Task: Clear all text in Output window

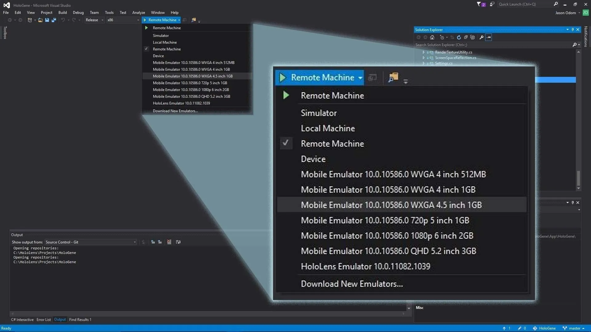Action: [169, 242]
